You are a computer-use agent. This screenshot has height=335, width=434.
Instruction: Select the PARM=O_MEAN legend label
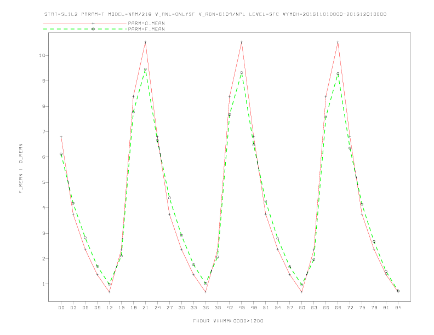pos(146,23)
